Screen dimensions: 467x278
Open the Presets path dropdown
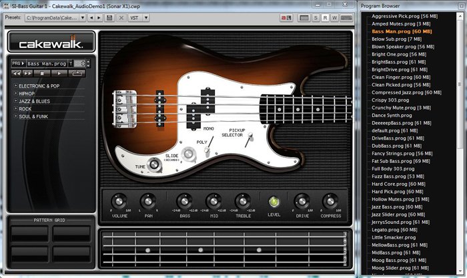tap(83, 18)
